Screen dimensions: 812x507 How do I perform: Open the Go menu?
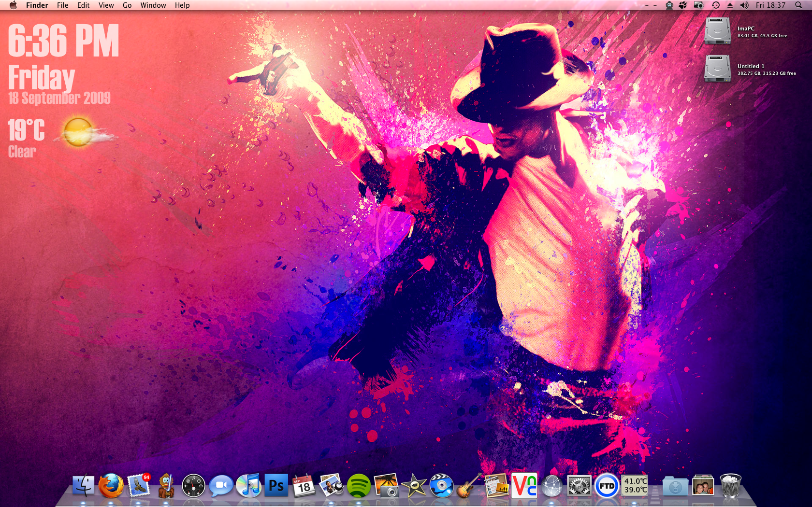pos(127,5)
